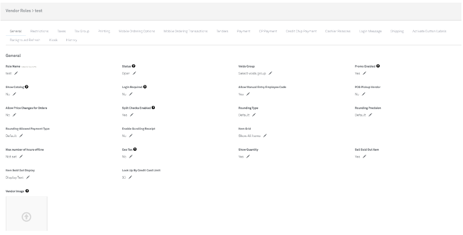Go to the Kiosk tab
Image resolution: width=463 pixels, height=235 pixels.
53,40
